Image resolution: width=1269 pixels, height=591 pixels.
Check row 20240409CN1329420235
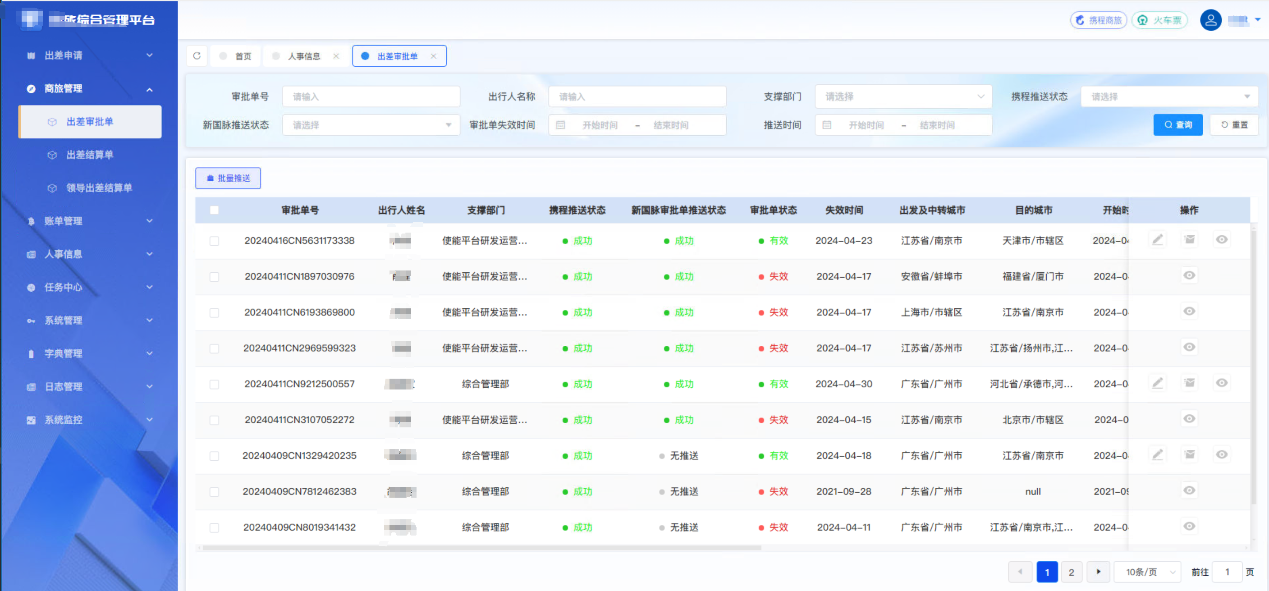coord(214,456)
